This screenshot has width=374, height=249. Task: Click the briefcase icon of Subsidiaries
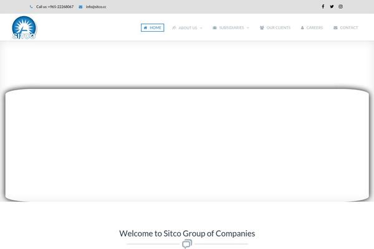pos(214,27)
